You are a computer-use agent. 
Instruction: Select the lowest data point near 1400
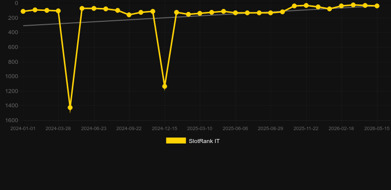click(70, 107)
